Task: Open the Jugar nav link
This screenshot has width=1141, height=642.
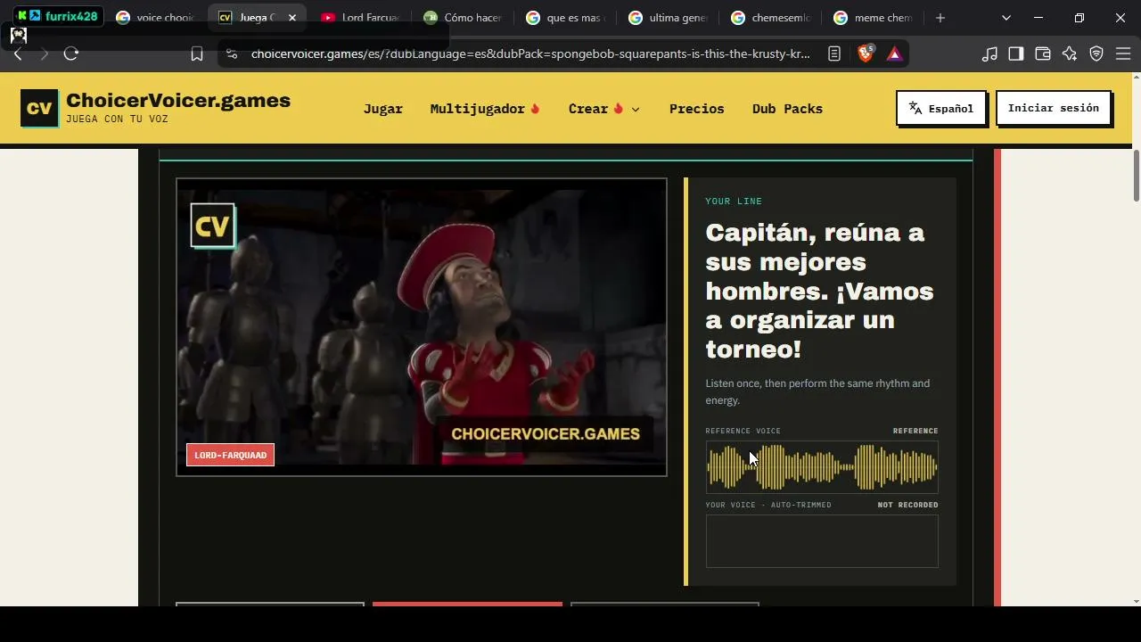Action: (383, 109)
